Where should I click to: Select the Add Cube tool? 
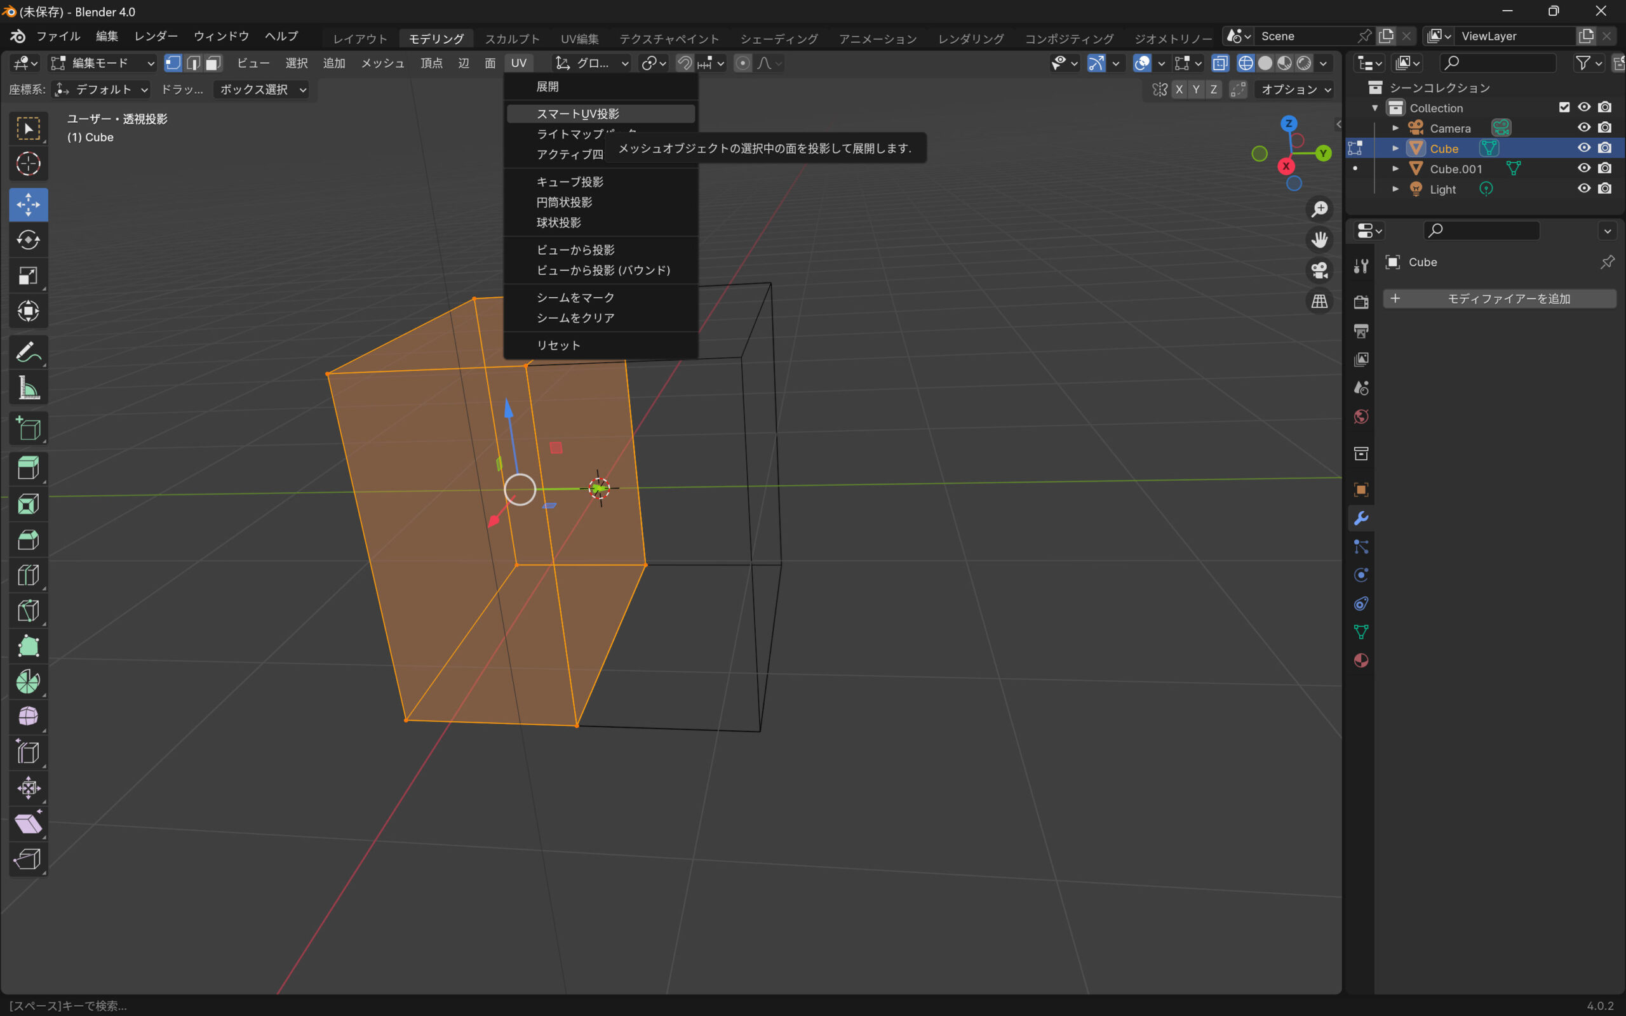coord(28,429)
